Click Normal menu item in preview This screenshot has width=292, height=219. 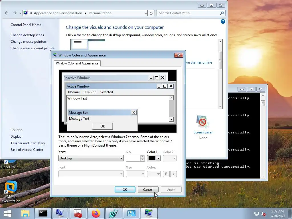[x=74, y=92]
